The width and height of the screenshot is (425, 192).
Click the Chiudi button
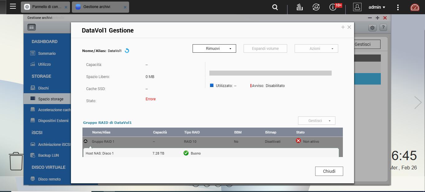click(x=329, y=171)
